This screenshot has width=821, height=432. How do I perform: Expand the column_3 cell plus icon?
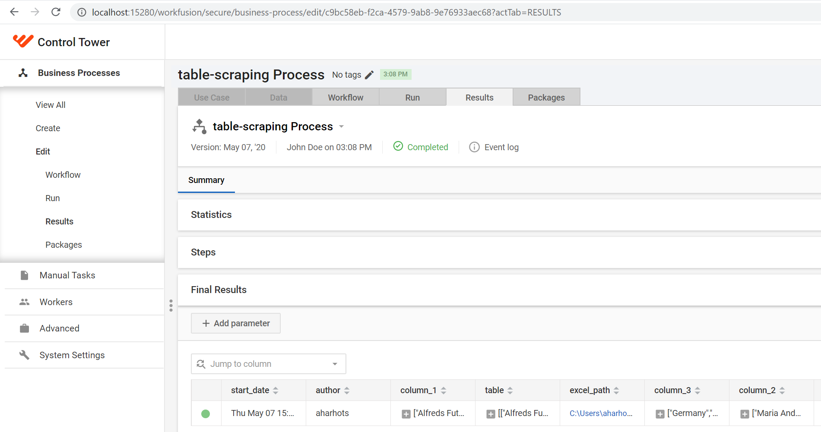tap(660, 414)
